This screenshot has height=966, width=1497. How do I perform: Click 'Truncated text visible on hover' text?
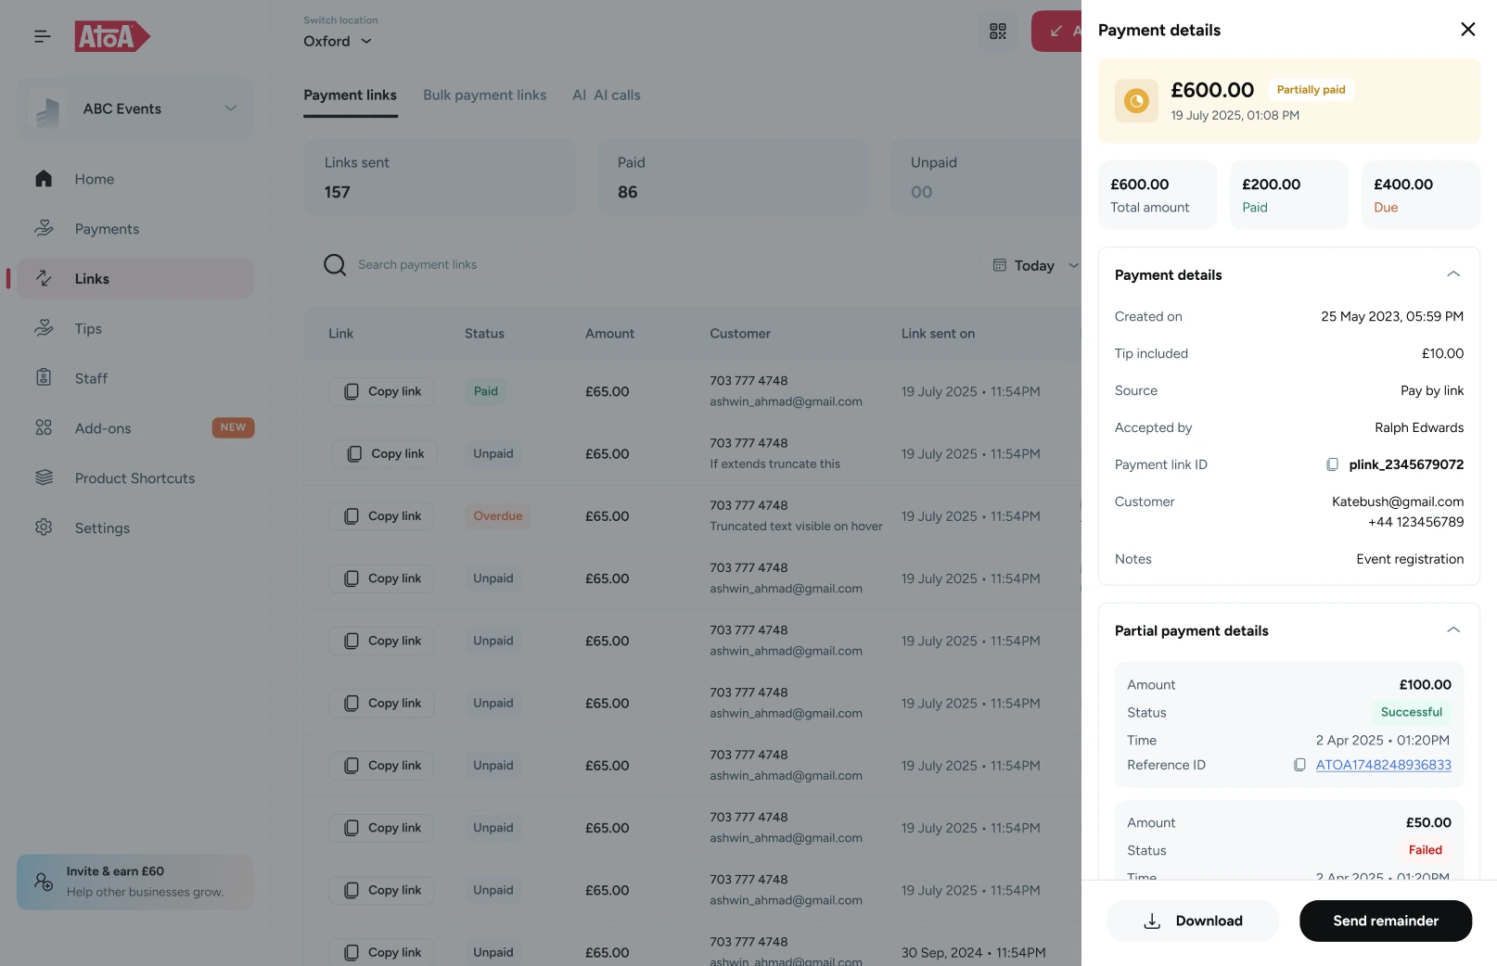(796, 527)
